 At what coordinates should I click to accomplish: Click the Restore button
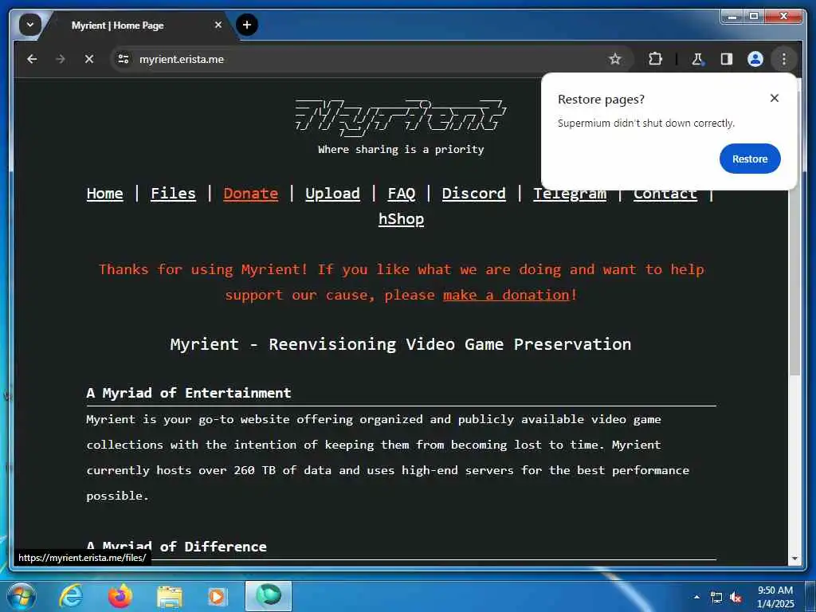tap(749, 159)
